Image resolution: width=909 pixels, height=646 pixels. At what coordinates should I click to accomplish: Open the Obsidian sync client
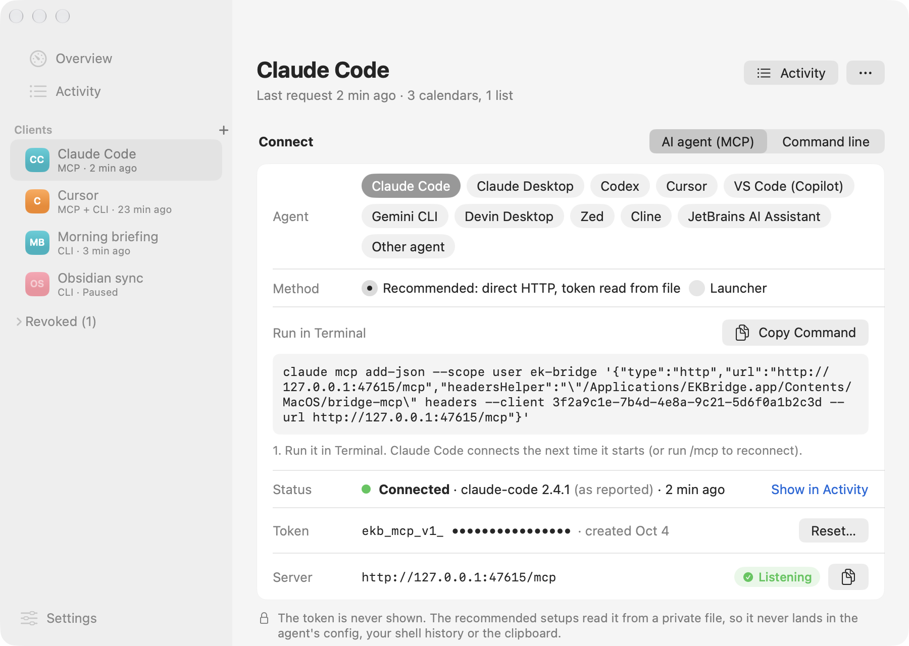coord(116,284)
